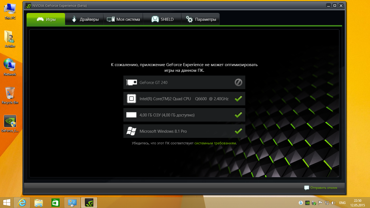Select the Achiko folder on the desktop
370x208 pixels.
click(x=10, y=39)
